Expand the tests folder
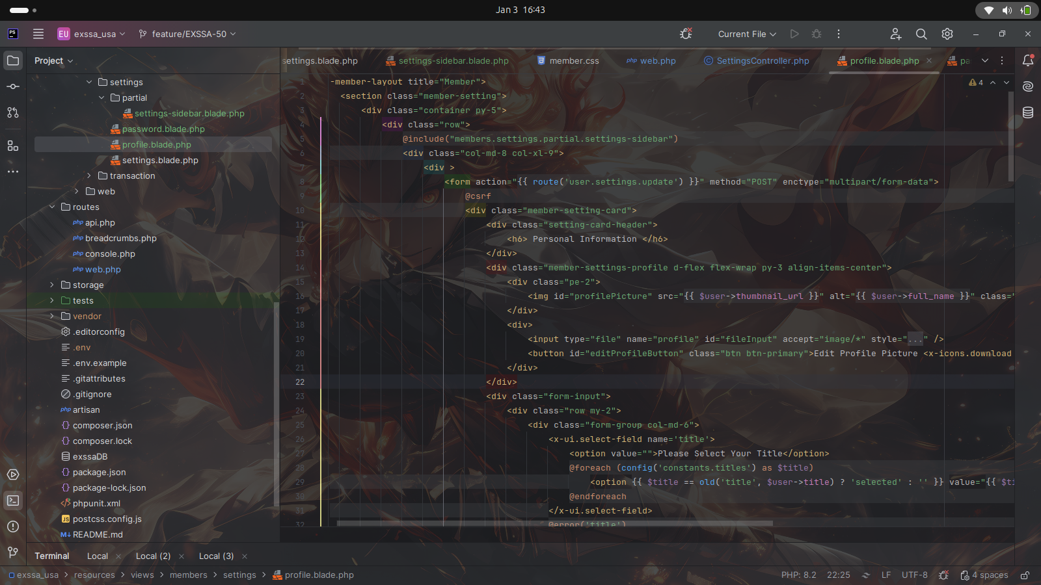 [x=52, y=300]
